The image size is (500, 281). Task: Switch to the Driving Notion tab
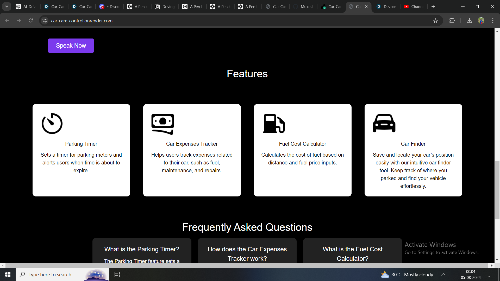point(165,7)
